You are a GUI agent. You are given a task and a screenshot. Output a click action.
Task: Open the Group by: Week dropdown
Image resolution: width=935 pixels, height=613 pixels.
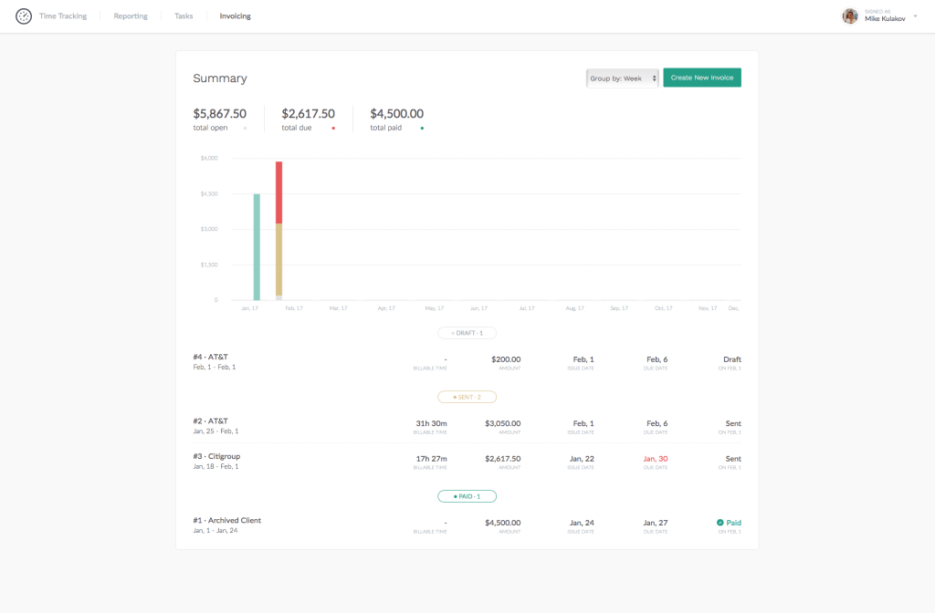[x=622, y=78]
